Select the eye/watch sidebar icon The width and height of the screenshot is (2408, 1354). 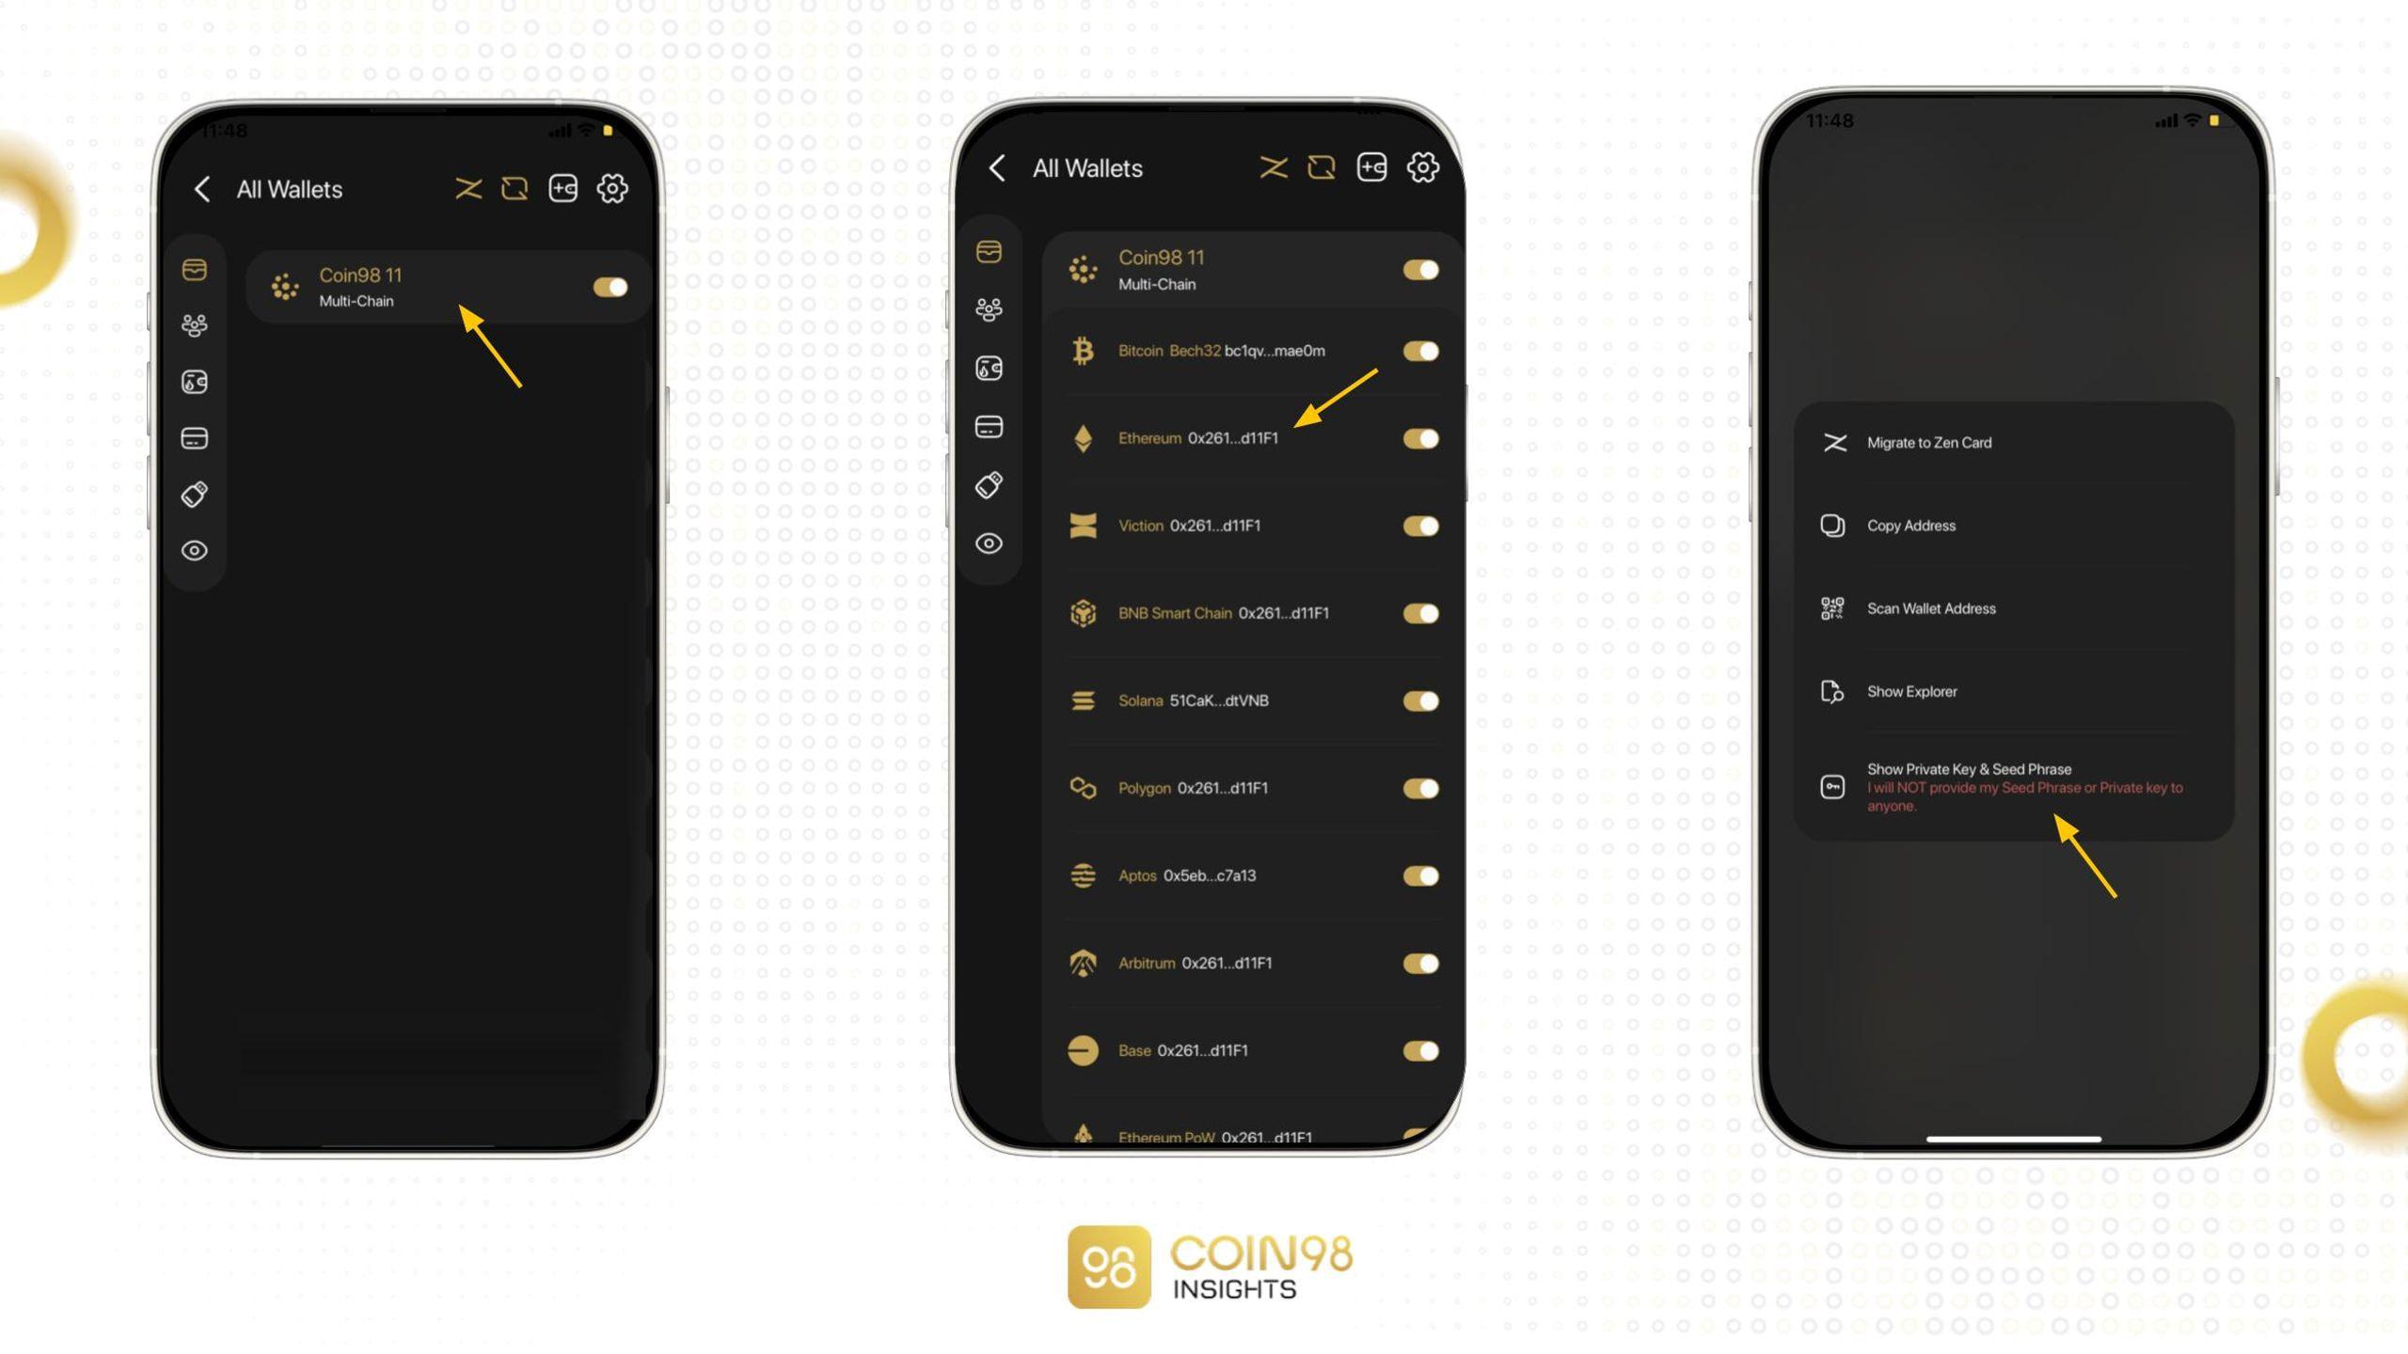pyautogui.click(x=194, y=550)
